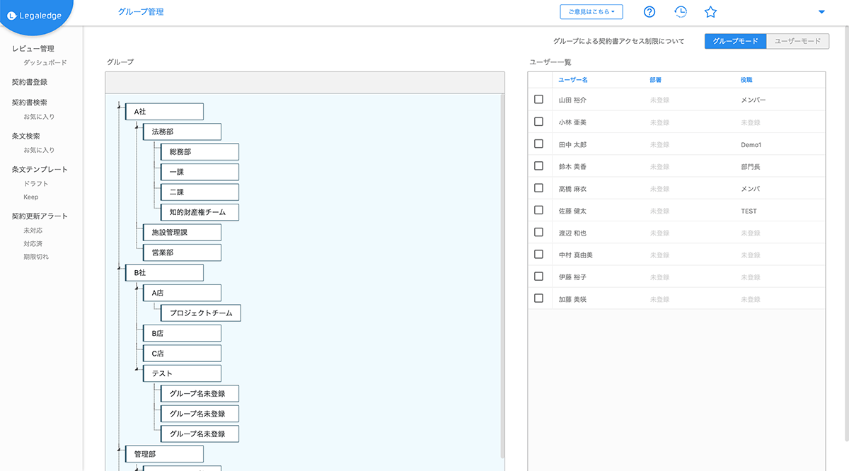
Task: Open グループによる契約書アクセス制限について link
Action: click(x=619, y=42)
